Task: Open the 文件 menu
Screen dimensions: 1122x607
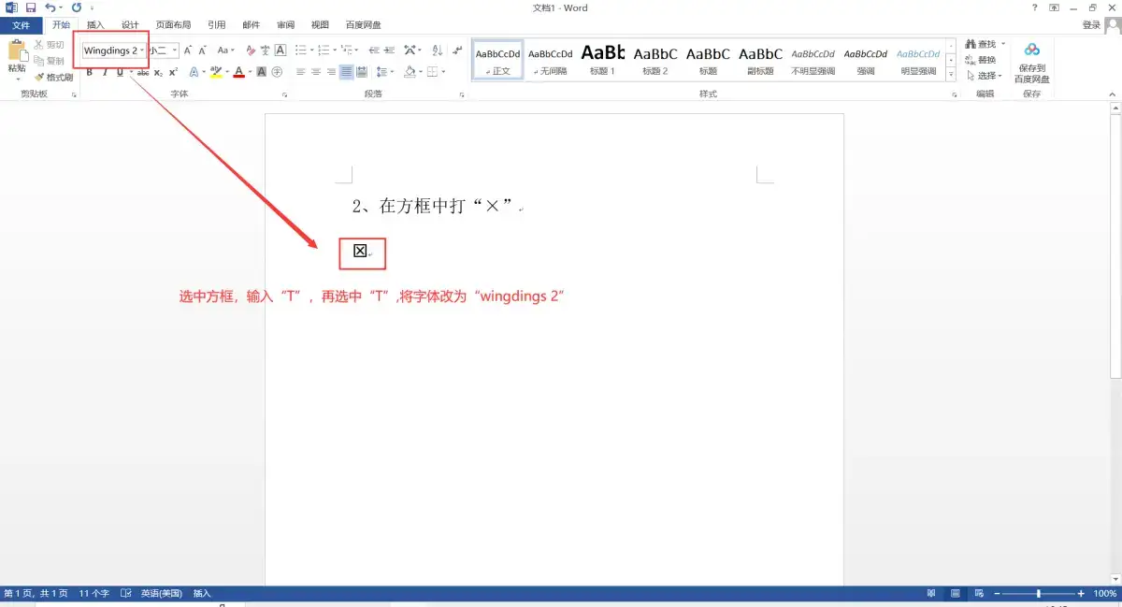Action: [x=21, y=24]
